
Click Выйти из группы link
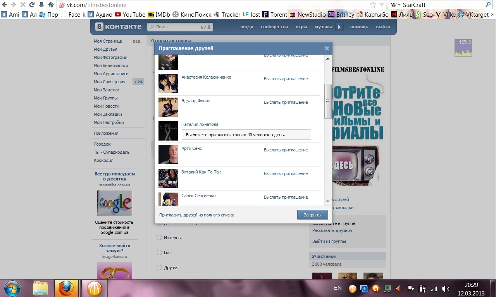click(x=329, y=241)
